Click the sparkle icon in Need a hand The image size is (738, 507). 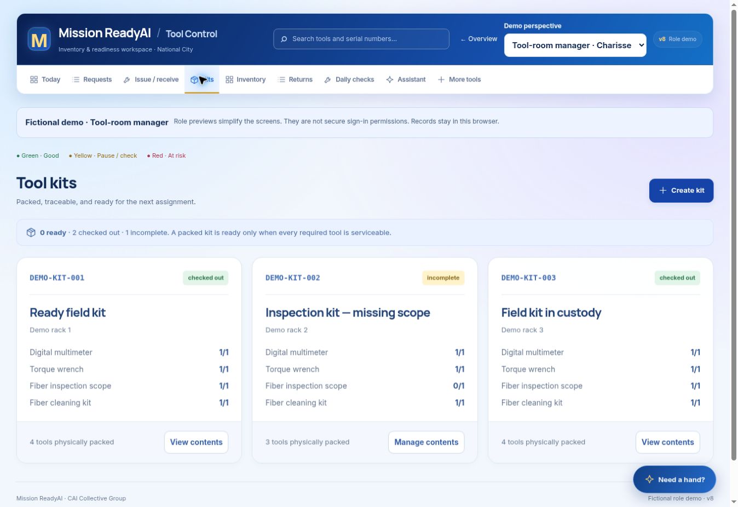(649, 480)
